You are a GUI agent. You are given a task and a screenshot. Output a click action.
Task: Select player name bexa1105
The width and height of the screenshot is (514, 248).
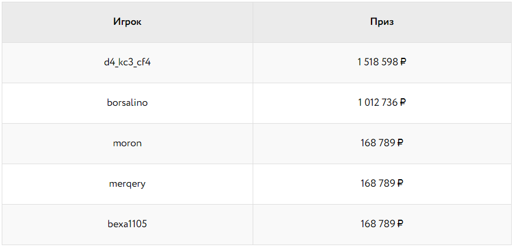pos(127,224)
